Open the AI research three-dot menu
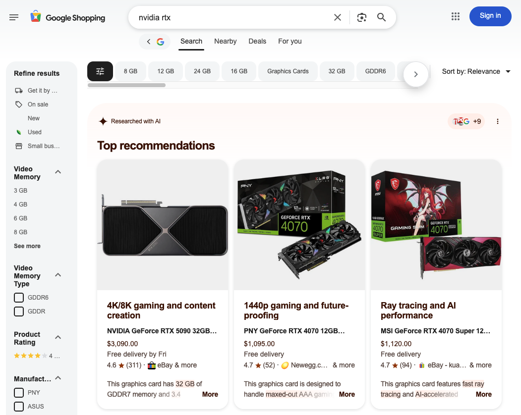 tap(497, 121)
